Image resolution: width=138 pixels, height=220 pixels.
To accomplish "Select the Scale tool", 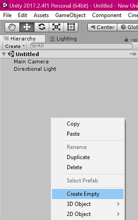I will tap(56, 27).
